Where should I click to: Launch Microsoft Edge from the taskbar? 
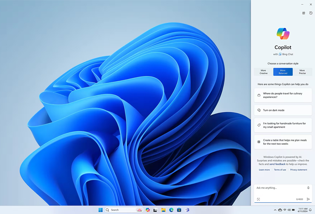(171, 210)
